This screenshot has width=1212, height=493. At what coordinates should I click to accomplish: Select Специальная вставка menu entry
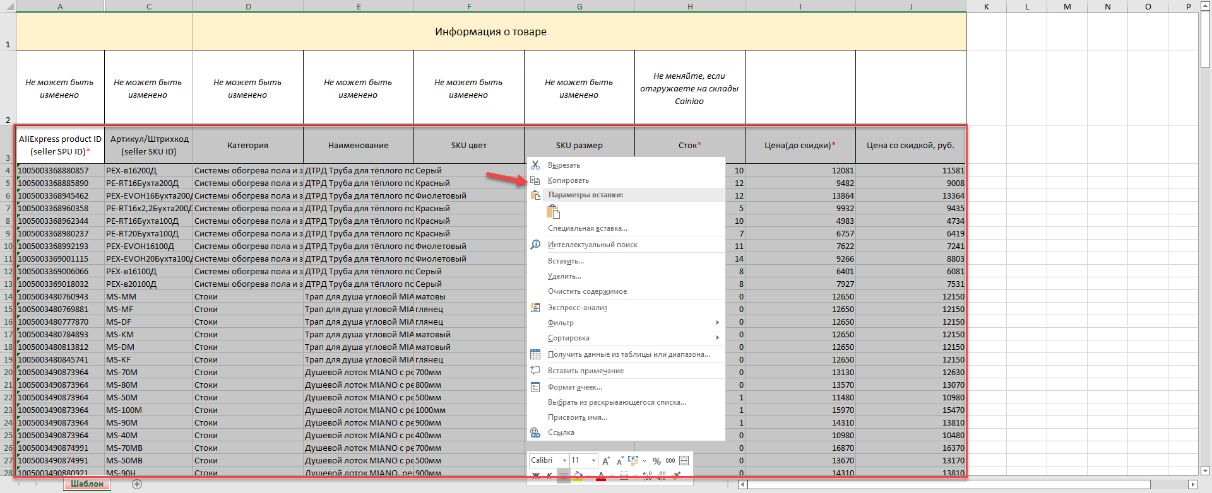(587, 228)
